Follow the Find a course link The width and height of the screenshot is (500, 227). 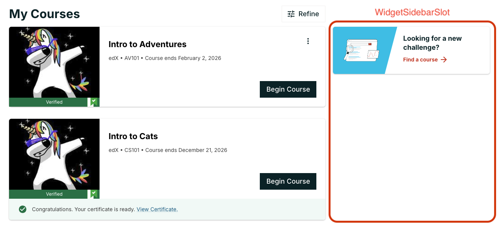[x=420, y=60]
